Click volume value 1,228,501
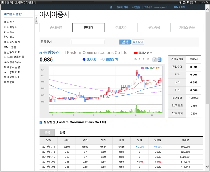This screenshot has height=172, width=210. coord(185,157)
